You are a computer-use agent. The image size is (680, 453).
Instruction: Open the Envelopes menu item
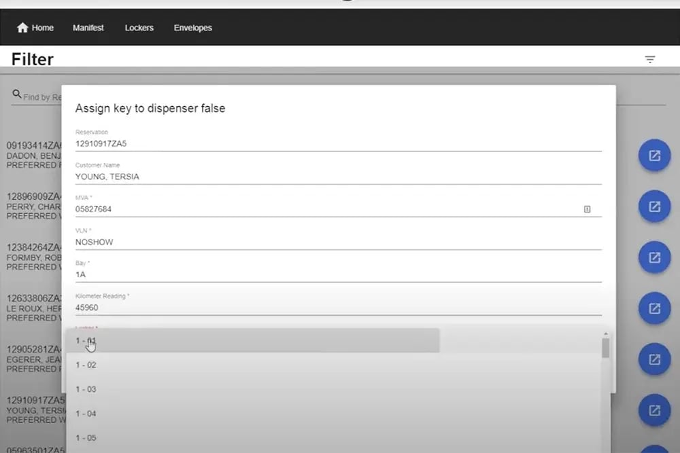pyautogui.click(x=192, y=28)
